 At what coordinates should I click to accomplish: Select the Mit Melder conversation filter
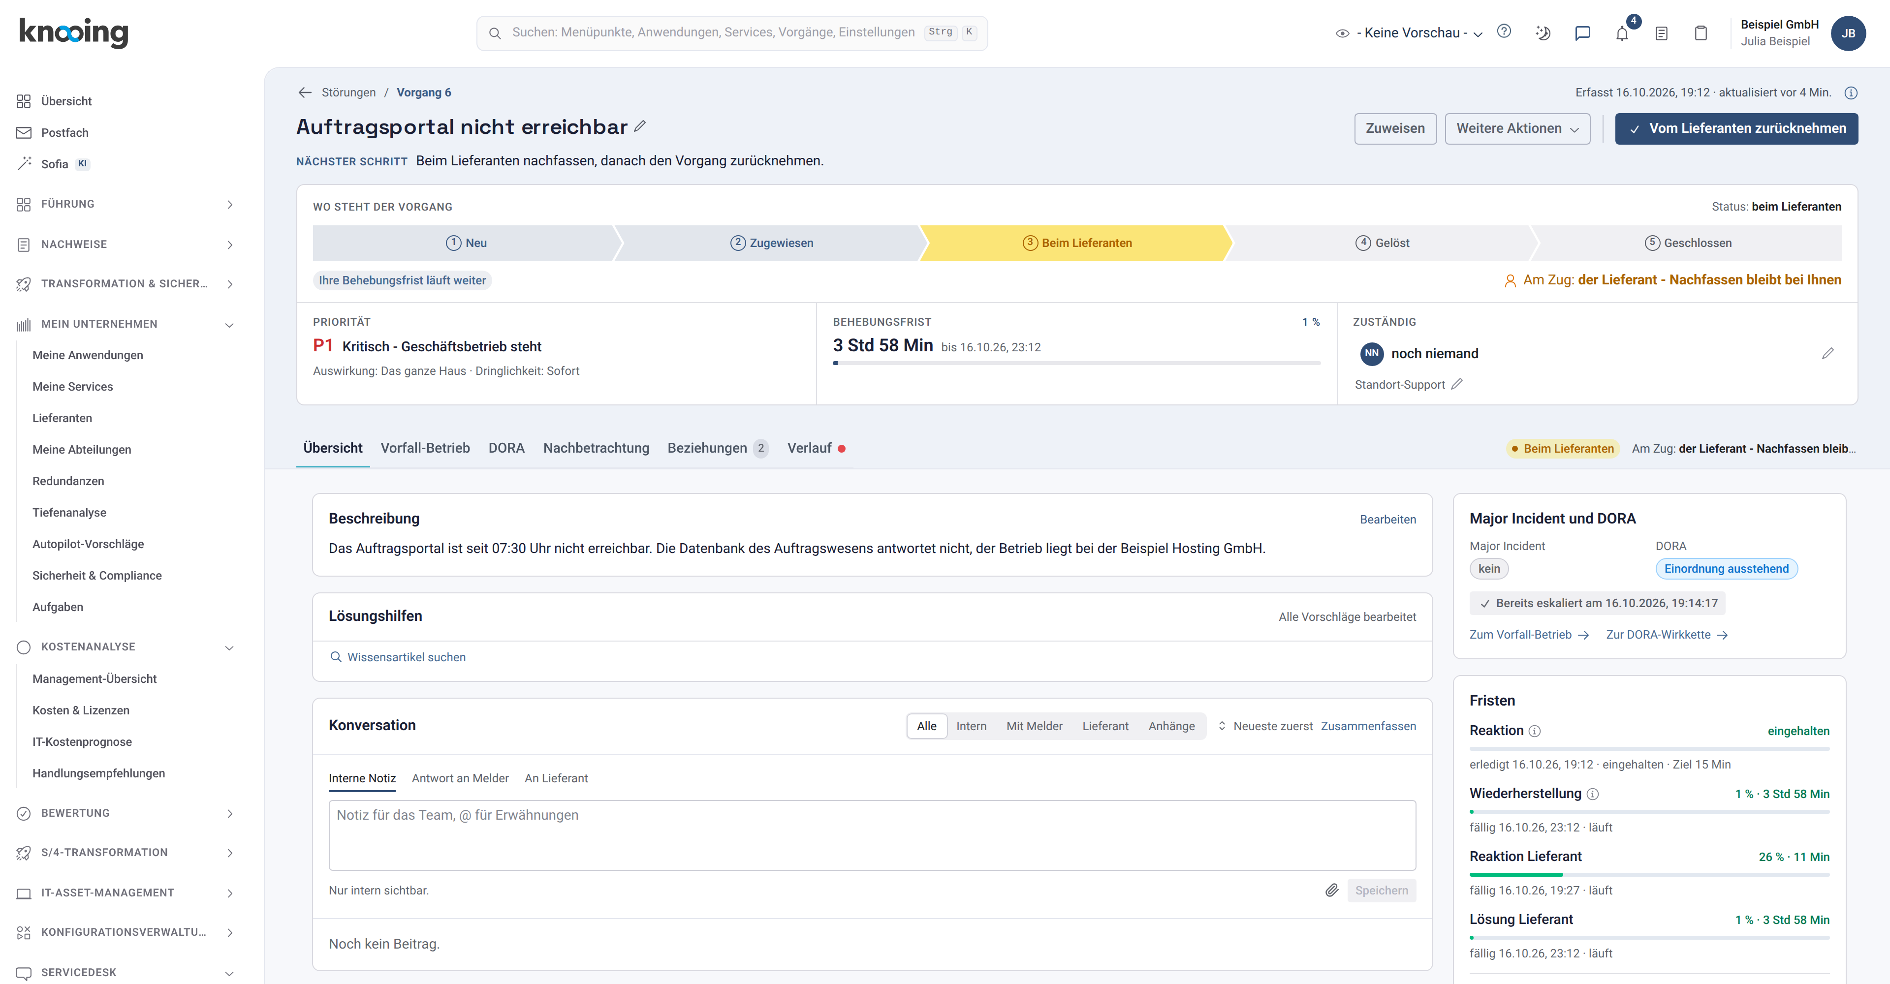(1034, 726)
